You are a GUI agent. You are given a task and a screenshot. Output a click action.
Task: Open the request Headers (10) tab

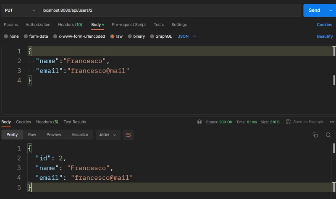(x=70, y=25)
